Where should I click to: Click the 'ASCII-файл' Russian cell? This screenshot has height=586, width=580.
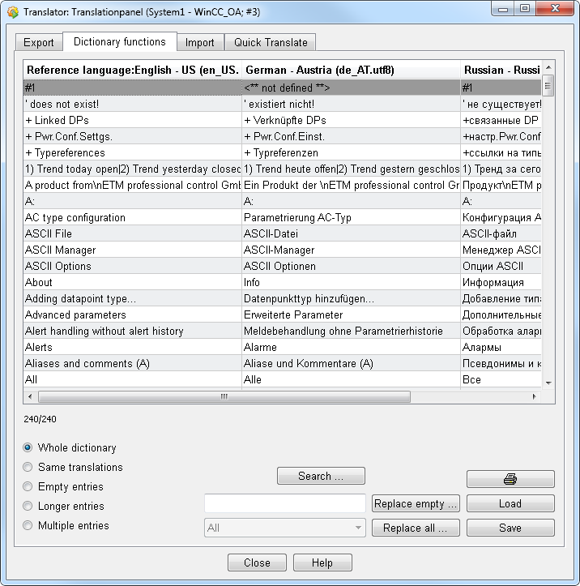tap(501, 233)
